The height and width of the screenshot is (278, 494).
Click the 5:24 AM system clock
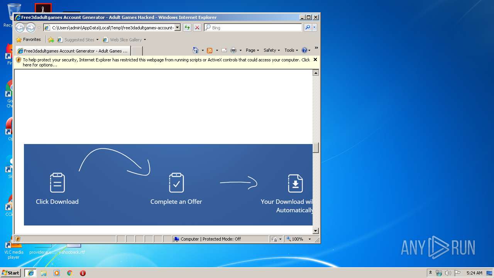pos(474,273)
